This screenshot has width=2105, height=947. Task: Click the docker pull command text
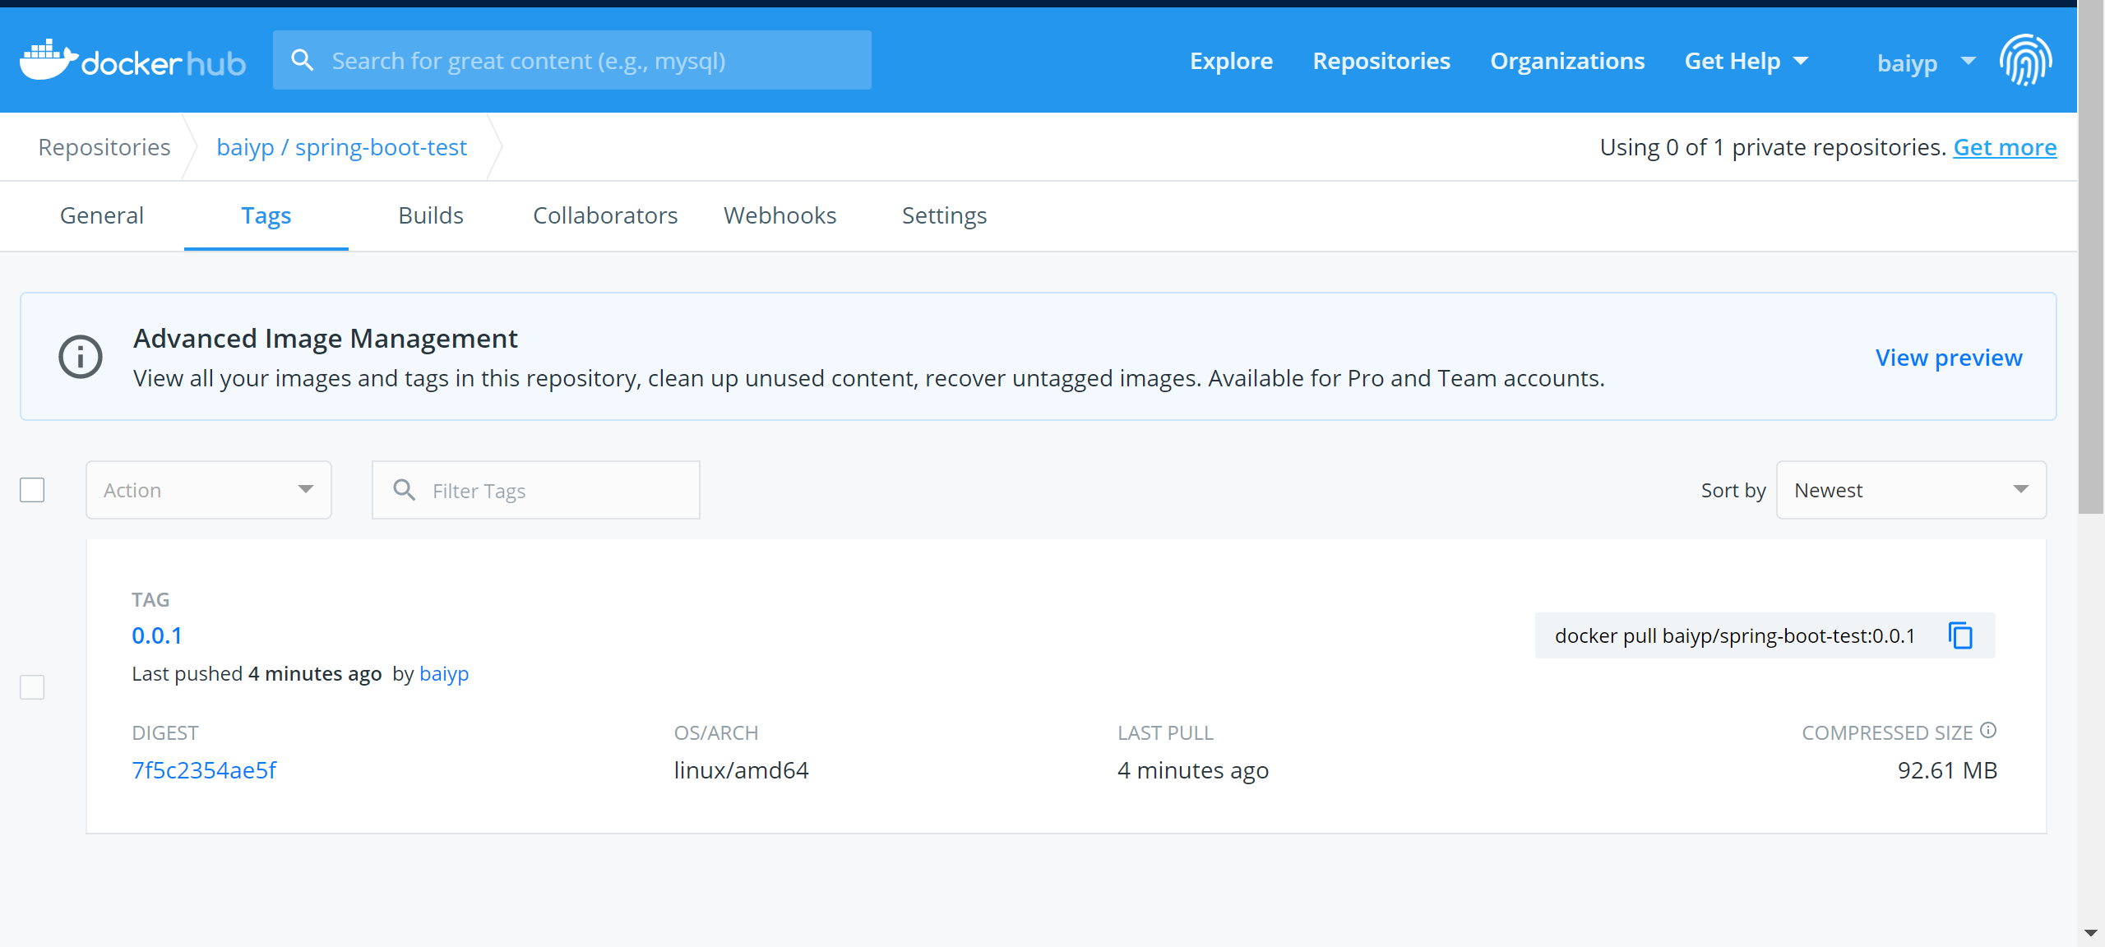1735,635
